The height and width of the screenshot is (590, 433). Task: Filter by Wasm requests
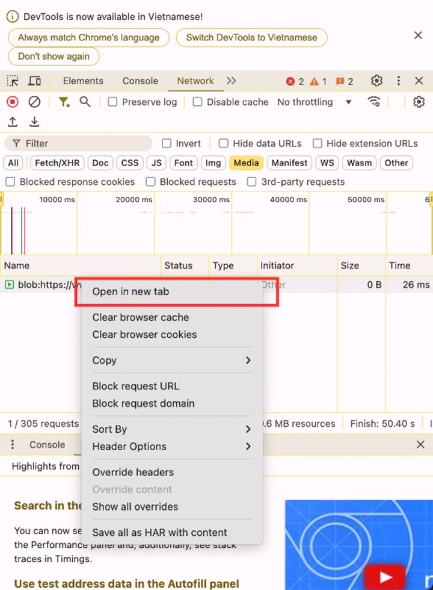click(x=360, y=163)
